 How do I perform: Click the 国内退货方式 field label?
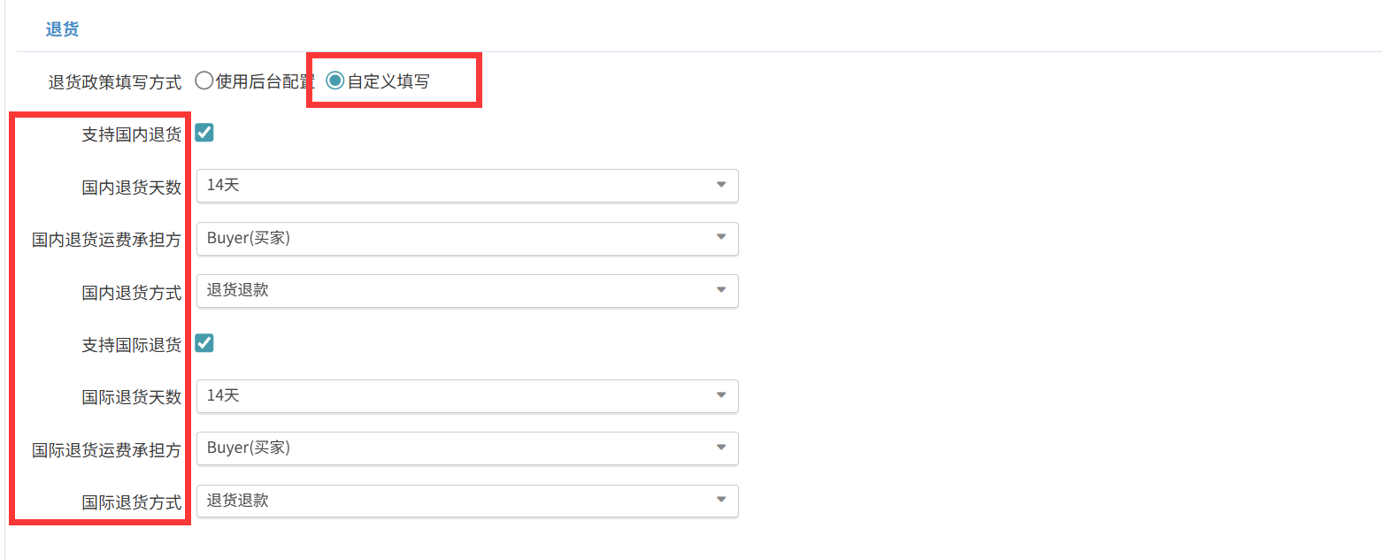click(x=132, y=292)
